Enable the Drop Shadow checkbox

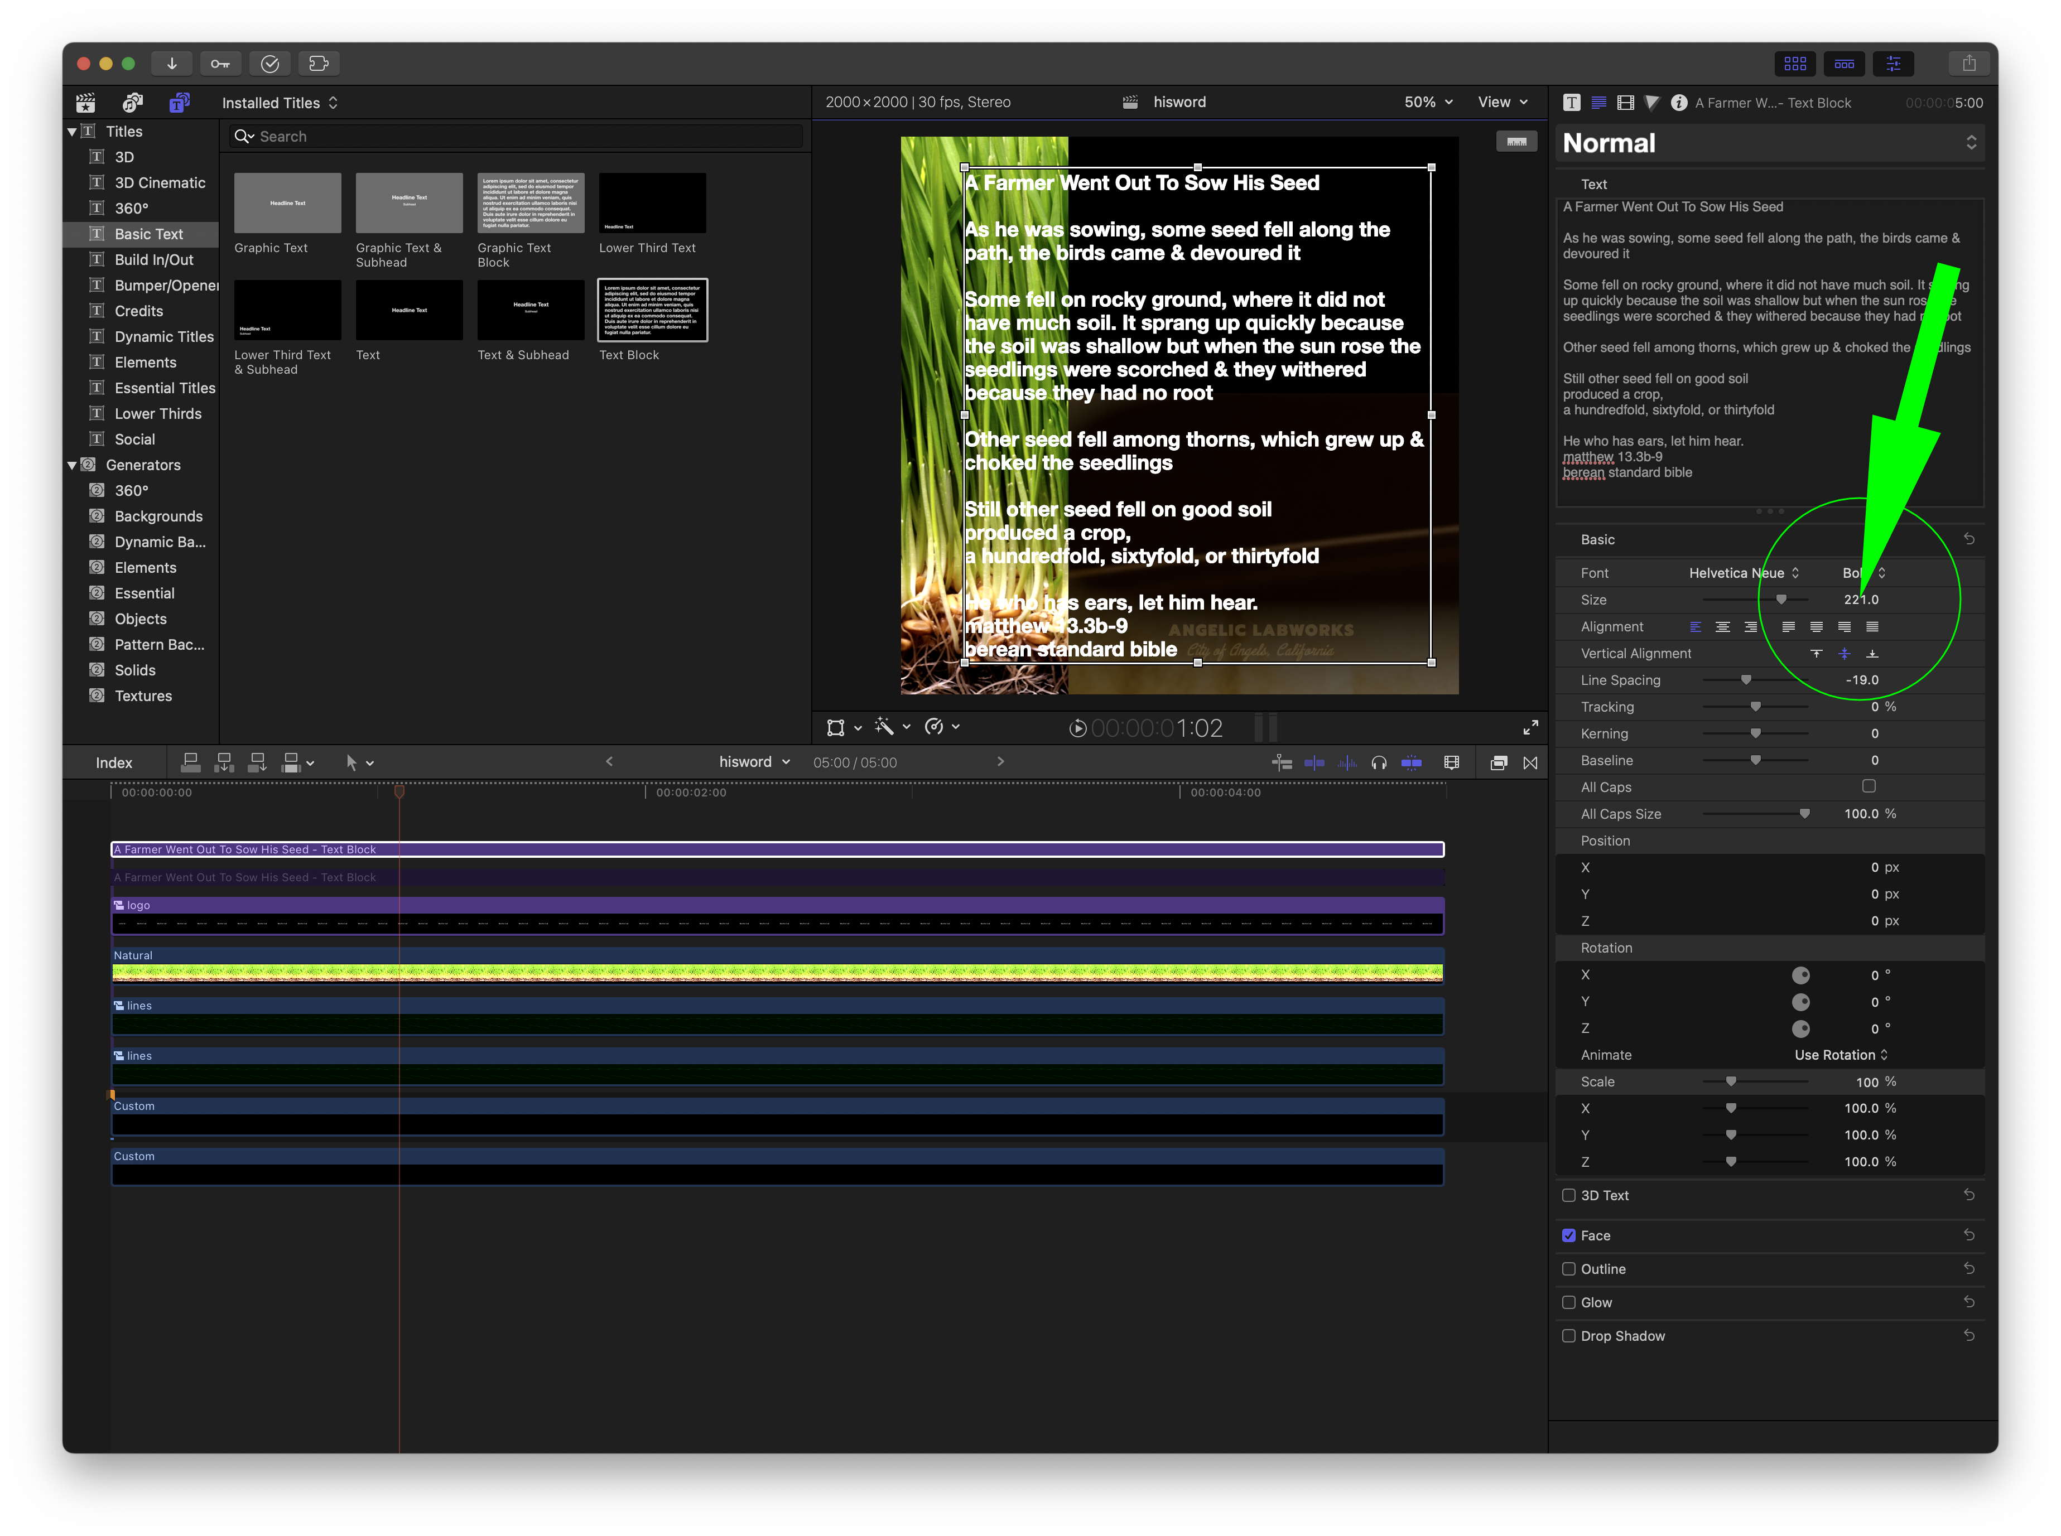pos(1569,1336)
